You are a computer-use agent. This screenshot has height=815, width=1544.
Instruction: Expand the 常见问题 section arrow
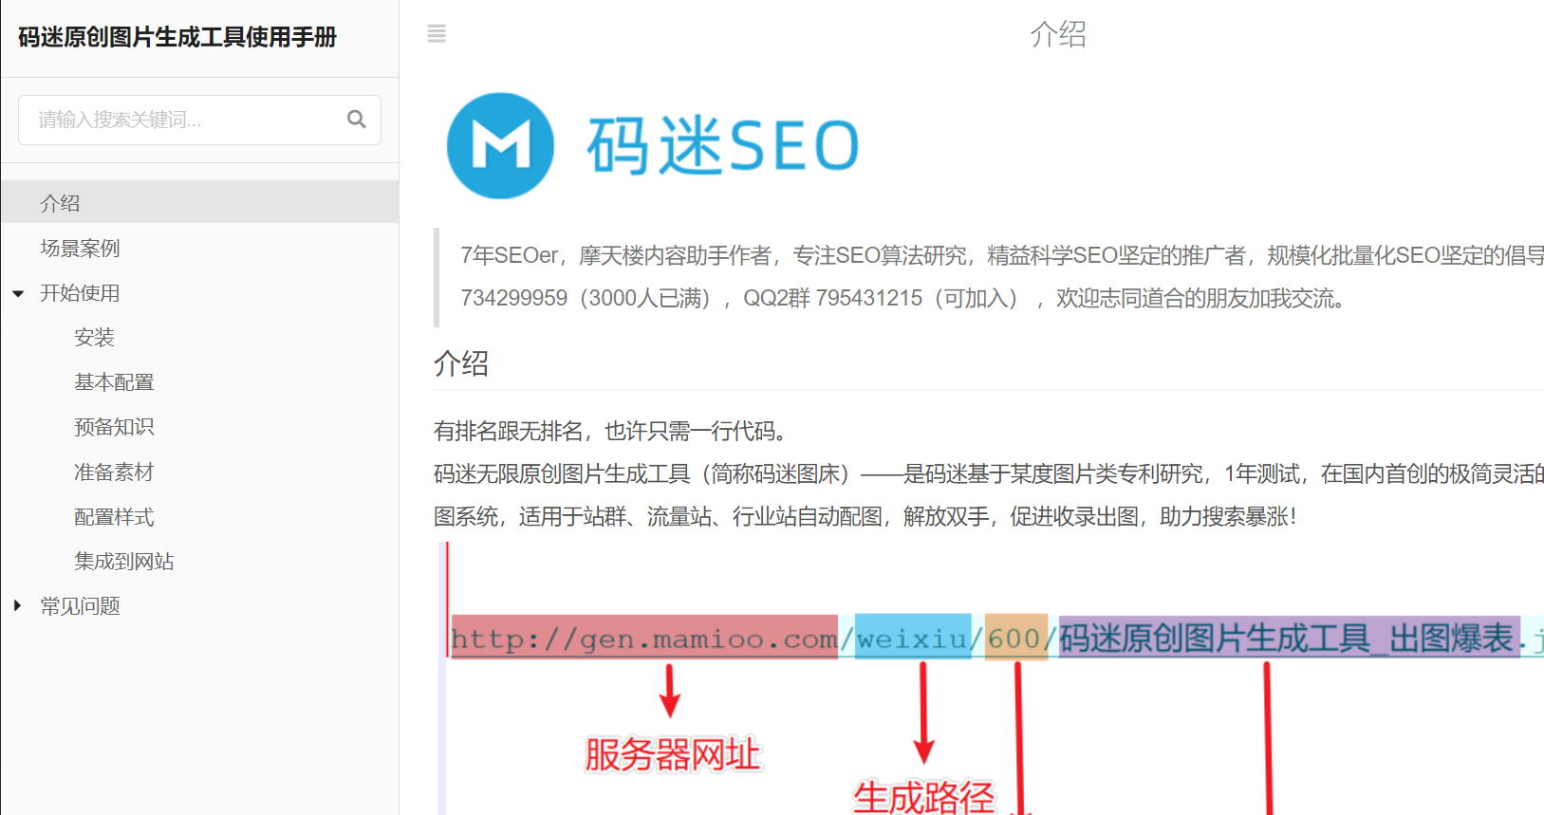coord(17,605)
